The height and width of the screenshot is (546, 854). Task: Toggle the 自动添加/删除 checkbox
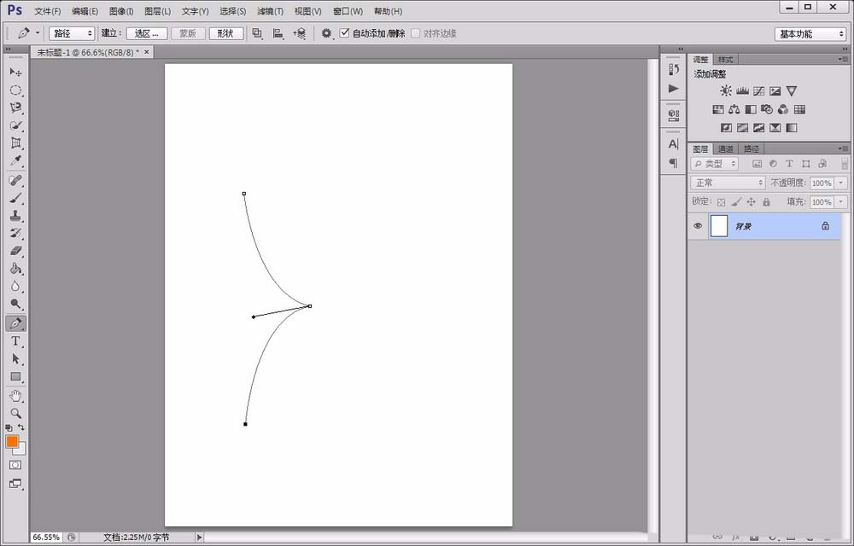[344, 33]
